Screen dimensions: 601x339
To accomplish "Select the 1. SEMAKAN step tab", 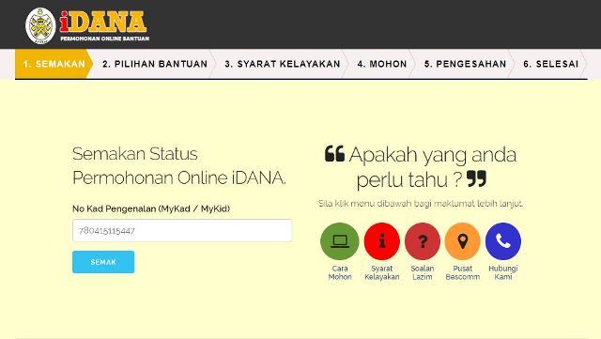I will point(54,64).
